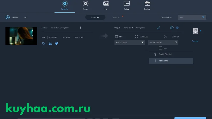212x119 pixels.
Task: Click the source file name text
Action: pyautogui.click(x=60, y=28)
